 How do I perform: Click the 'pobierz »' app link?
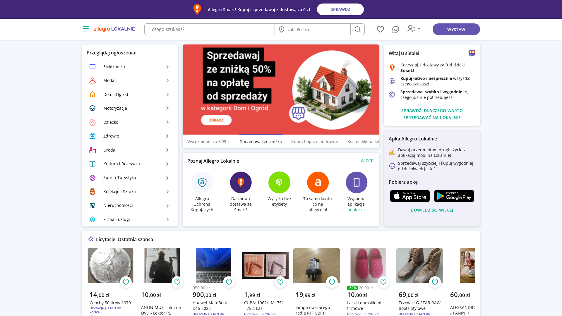pos(356,210)
